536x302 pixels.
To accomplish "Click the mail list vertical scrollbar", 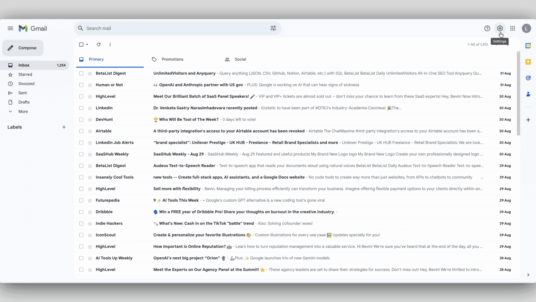I will pyautogui.click(x=518, y=93).
